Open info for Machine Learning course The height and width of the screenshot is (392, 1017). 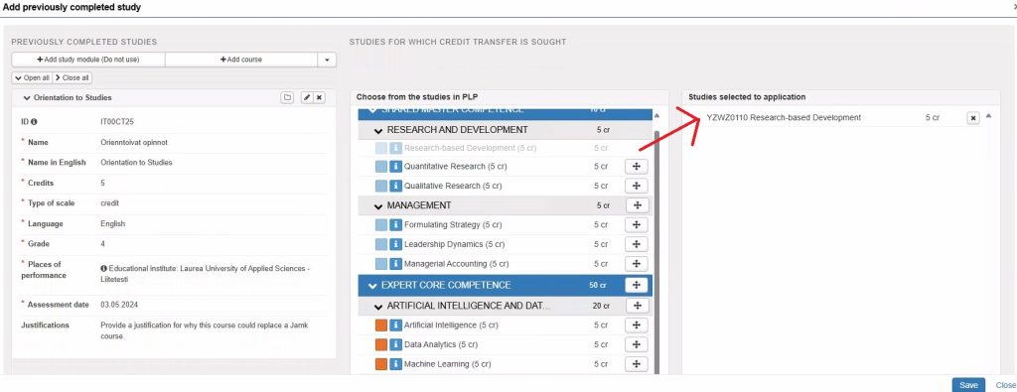395,364
